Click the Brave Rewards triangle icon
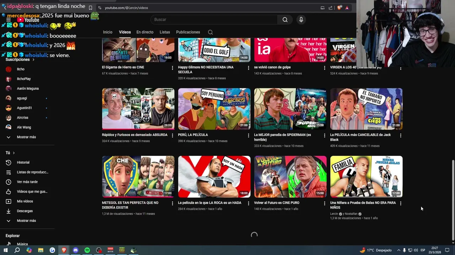 [347, 8]
